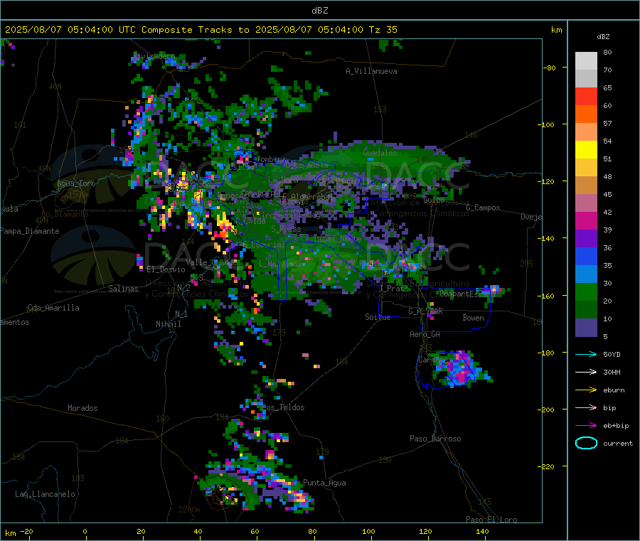Click the 80 dBZ white color swatch

point(586,61)
